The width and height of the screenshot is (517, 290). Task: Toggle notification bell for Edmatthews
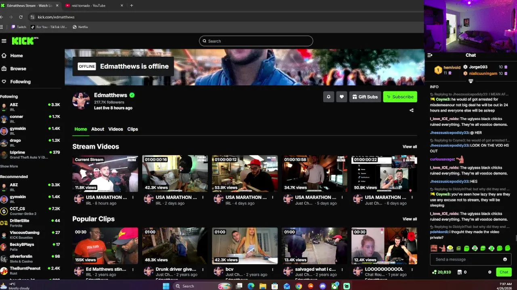328,97
